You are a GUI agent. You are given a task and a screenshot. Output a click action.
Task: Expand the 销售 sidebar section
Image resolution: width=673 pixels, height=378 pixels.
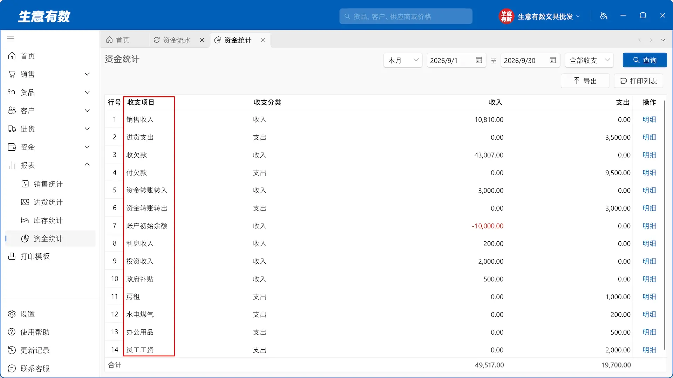(87, 74)
